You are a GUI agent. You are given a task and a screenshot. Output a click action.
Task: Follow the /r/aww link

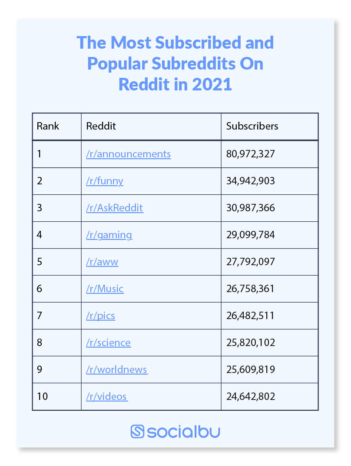coord(102,262)
